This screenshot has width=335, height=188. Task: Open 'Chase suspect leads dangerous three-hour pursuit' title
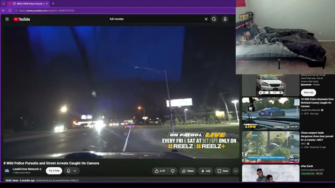click(317, 136)
